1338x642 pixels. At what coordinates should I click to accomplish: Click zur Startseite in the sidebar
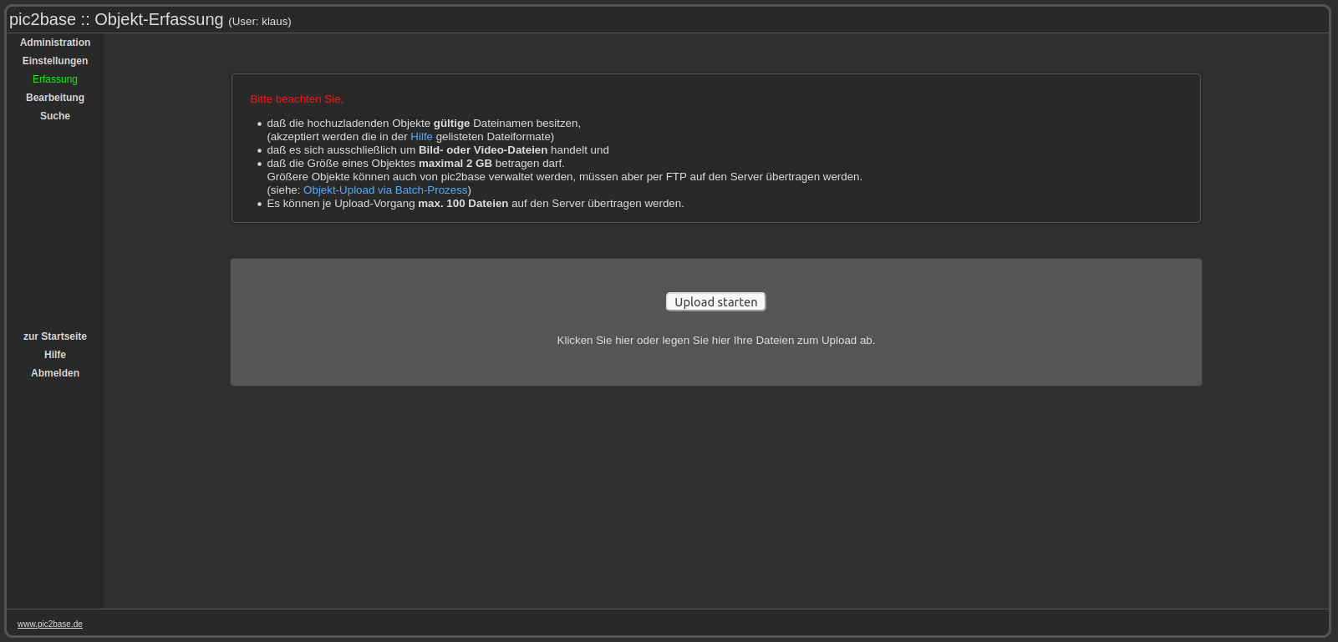point(55,336)
